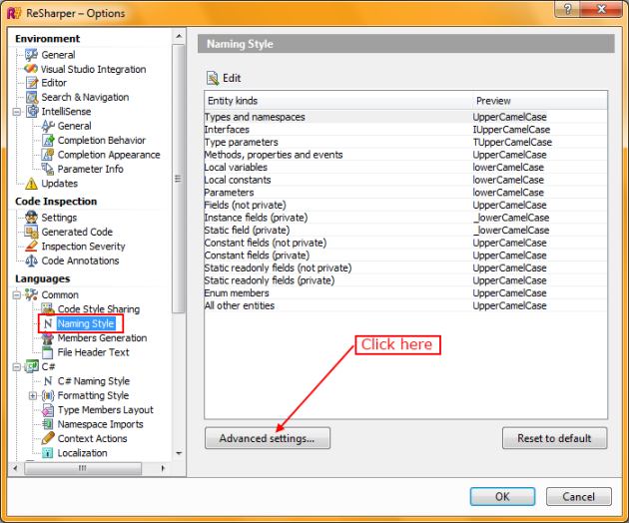Click the Edit label in toolbar

(232, 78)
